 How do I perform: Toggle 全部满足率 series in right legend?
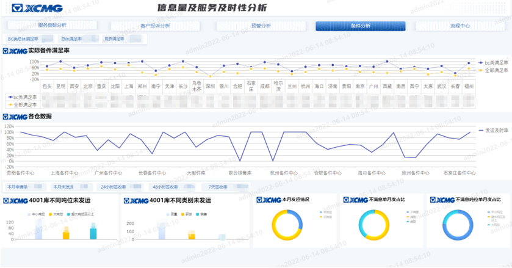(x=493, y=70)
